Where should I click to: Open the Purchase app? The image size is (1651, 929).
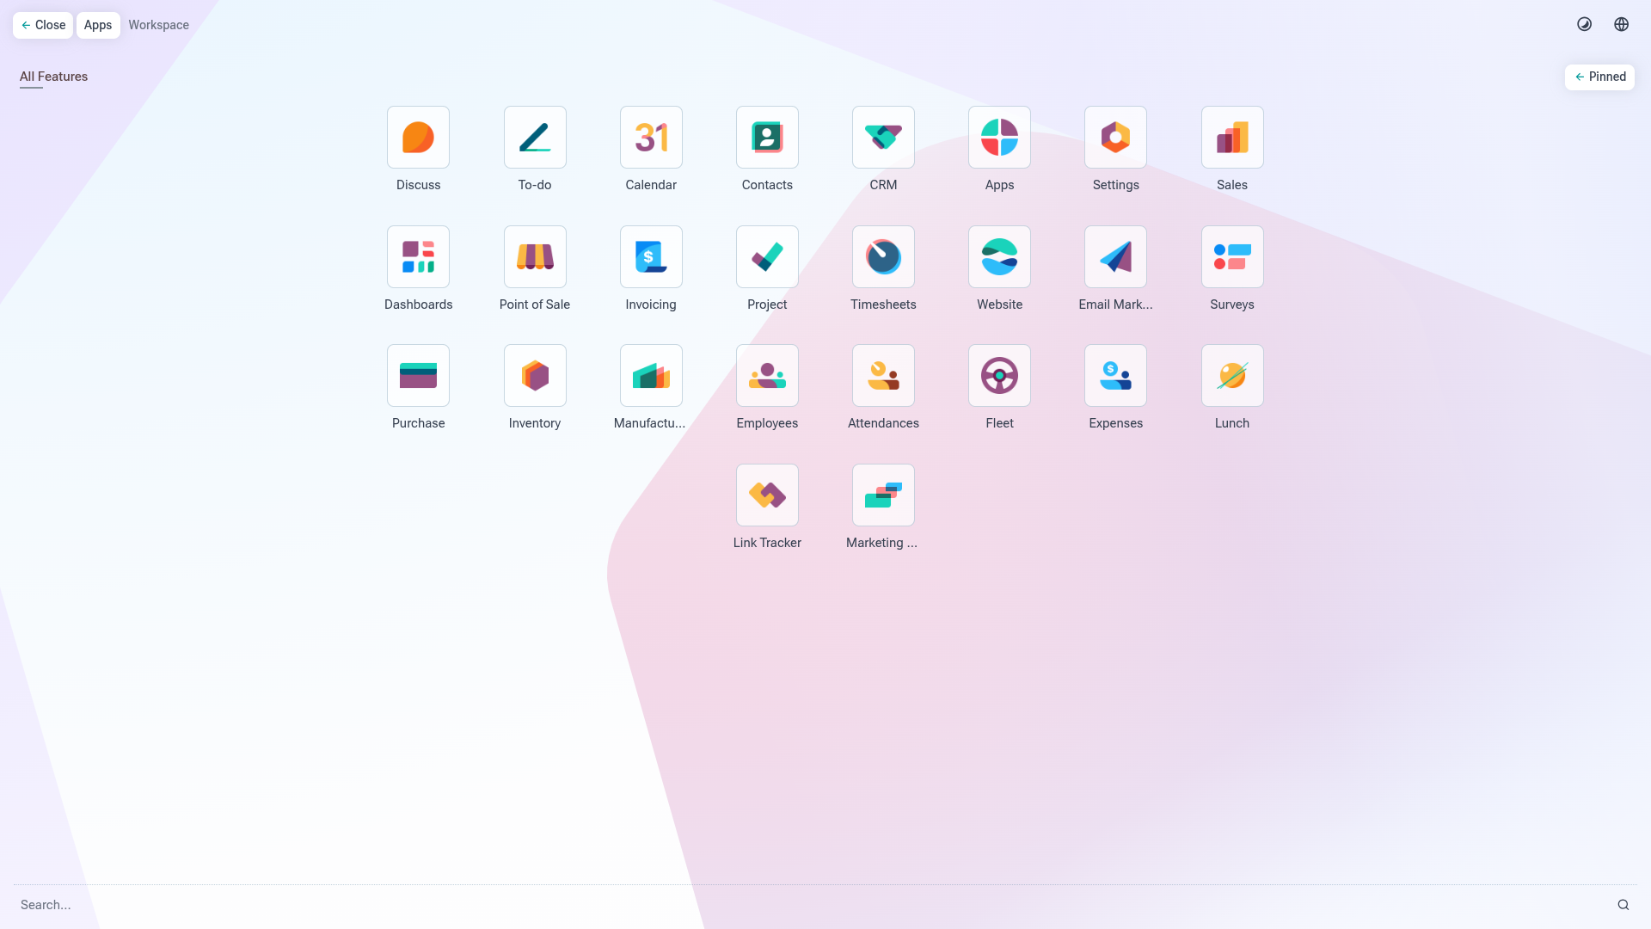[x=418, y=376]
